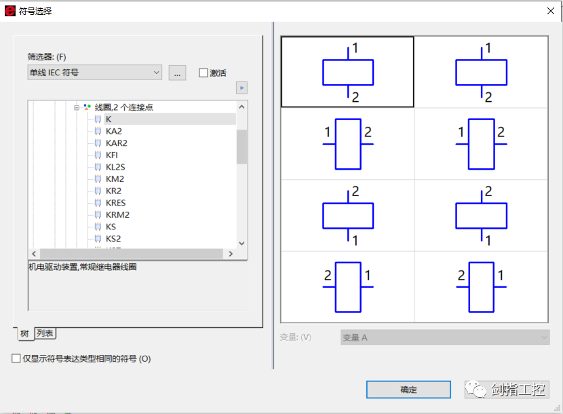Click the coil icon beside KS2
The width and height of the screenshot is (563, 414).
(x=97, y=238)
